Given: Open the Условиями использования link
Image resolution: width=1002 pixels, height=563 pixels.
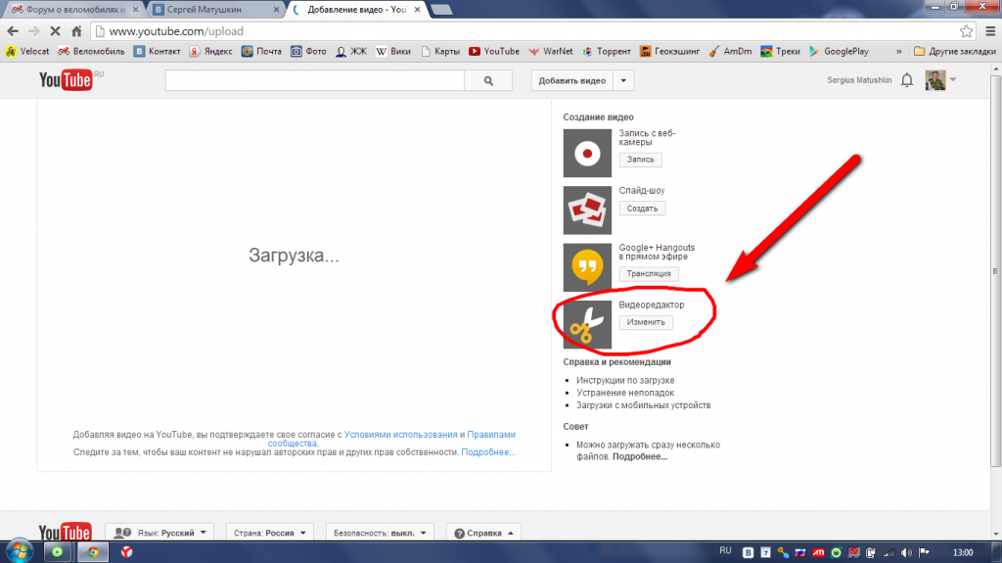Looking at the screenshot, I should pyautogui.click(x=400, y=435).
